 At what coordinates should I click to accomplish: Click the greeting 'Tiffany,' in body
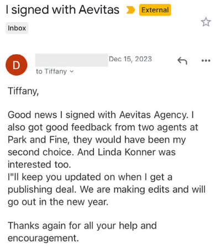coord(23,91)
